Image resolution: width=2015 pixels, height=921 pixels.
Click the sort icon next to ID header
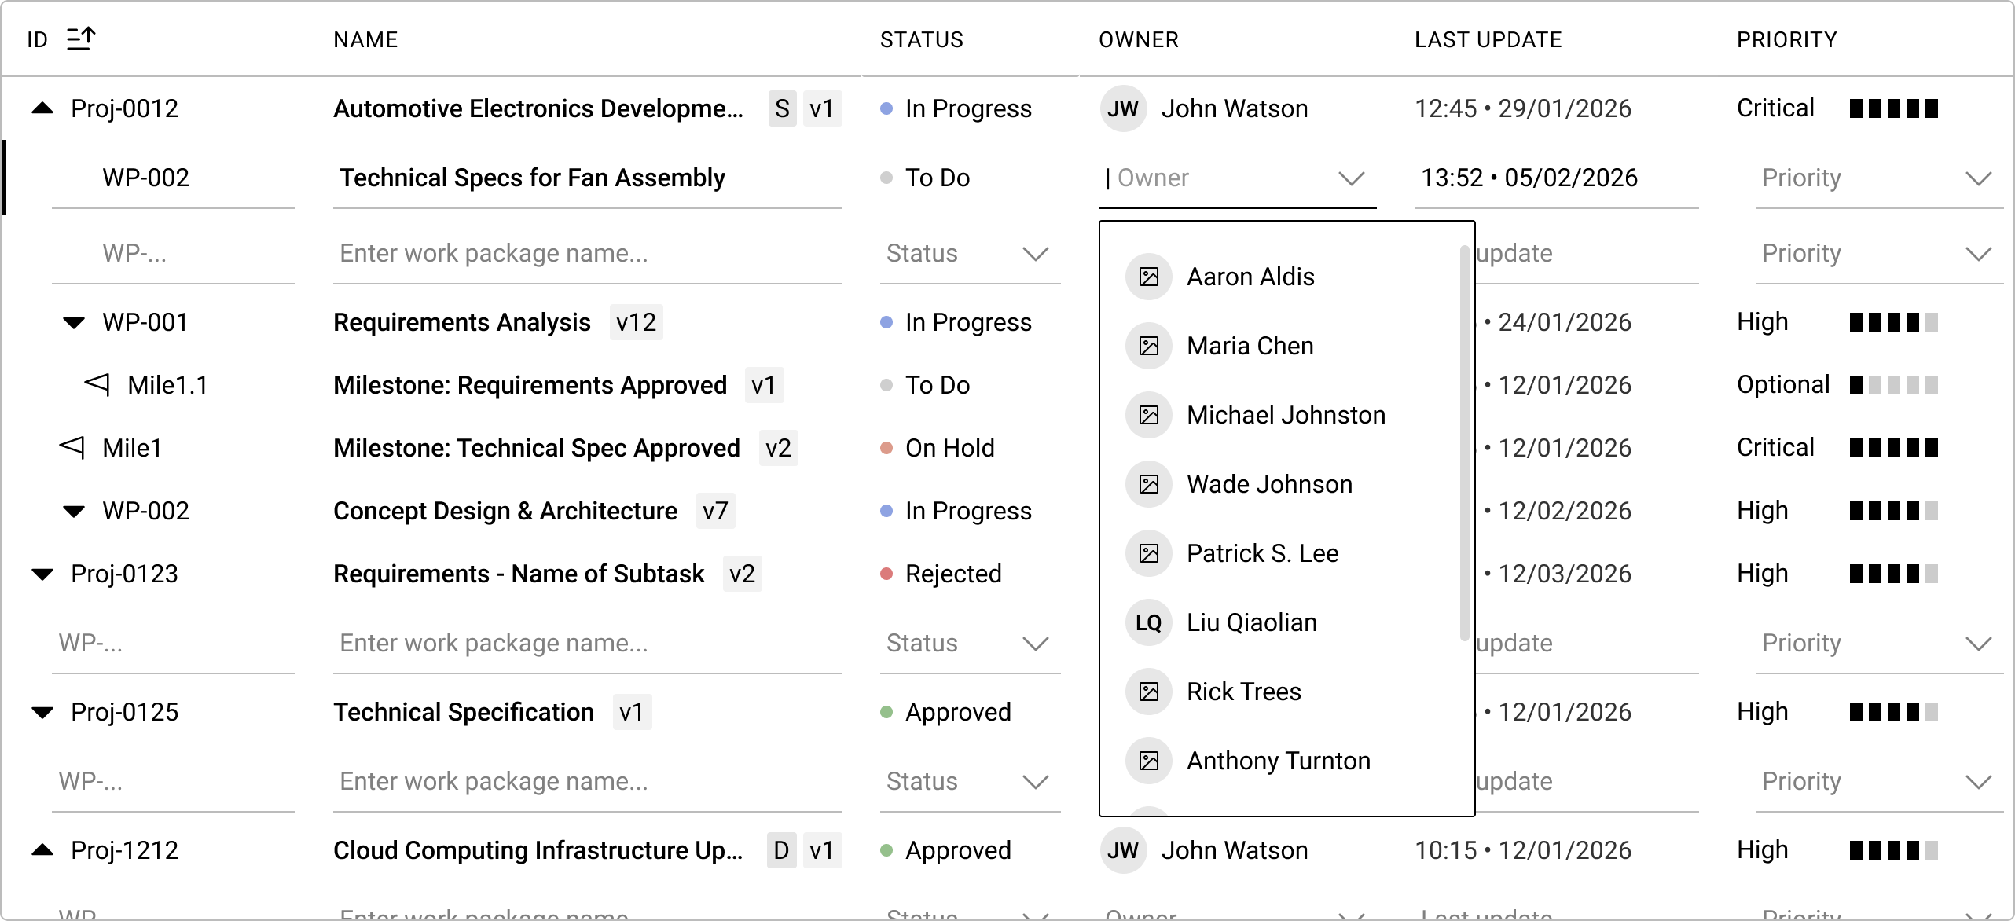point(81,38)
